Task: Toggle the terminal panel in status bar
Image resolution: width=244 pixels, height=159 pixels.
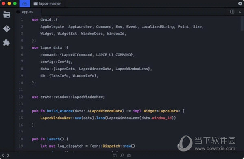Action: (115, 155)
